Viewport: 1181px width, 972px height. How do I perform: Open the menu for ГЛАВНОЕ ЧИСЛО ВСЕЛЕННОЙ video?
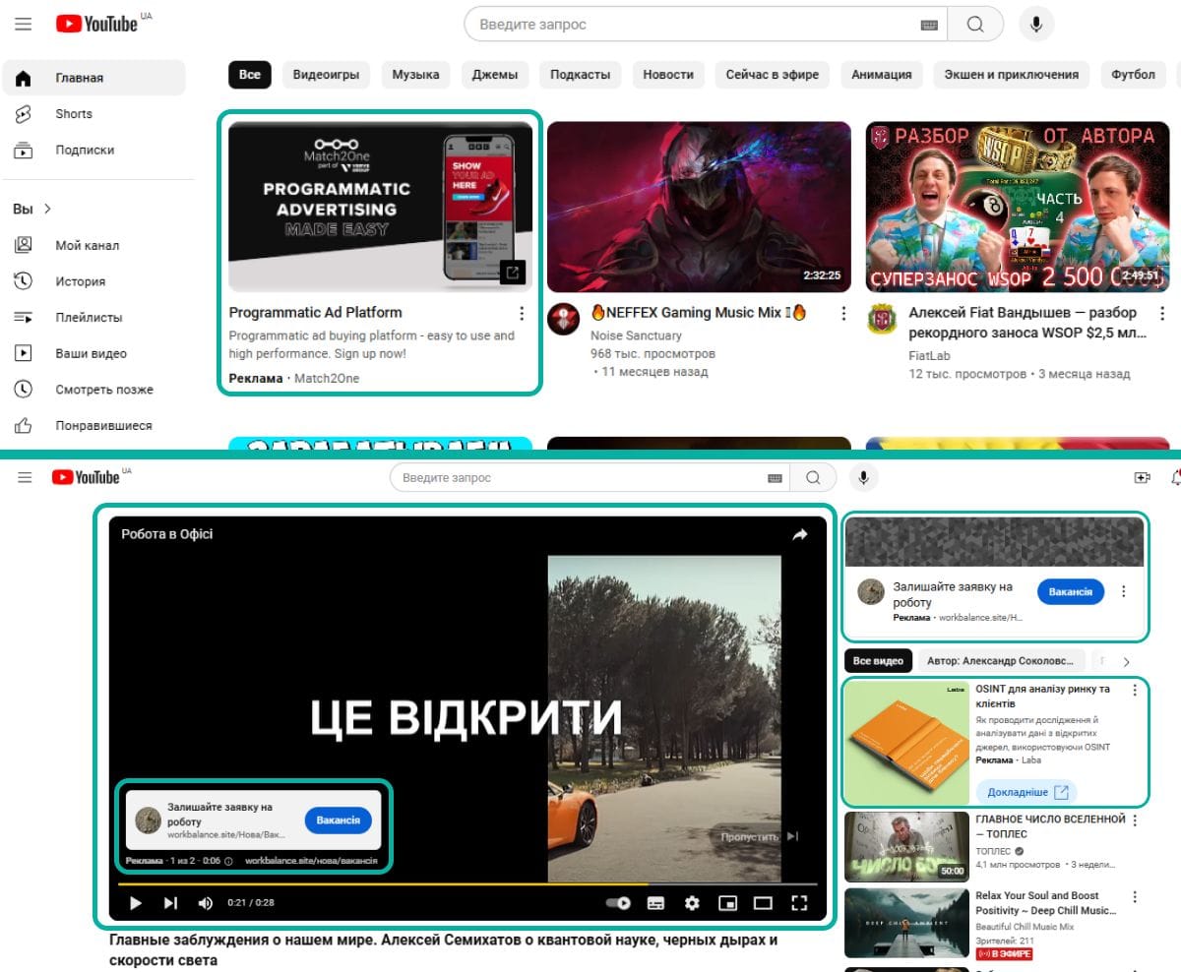point(1135,820)
